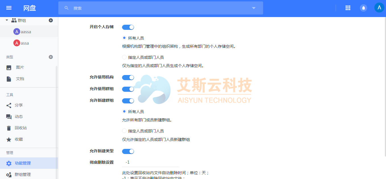The width and height of the screenshot is (386, 179).
Task: Click the user avatar in the header
Action: [379, 8]
